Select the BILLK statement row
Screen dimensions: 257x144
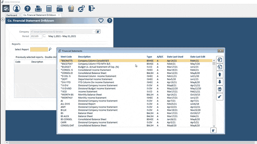(136, 110)
